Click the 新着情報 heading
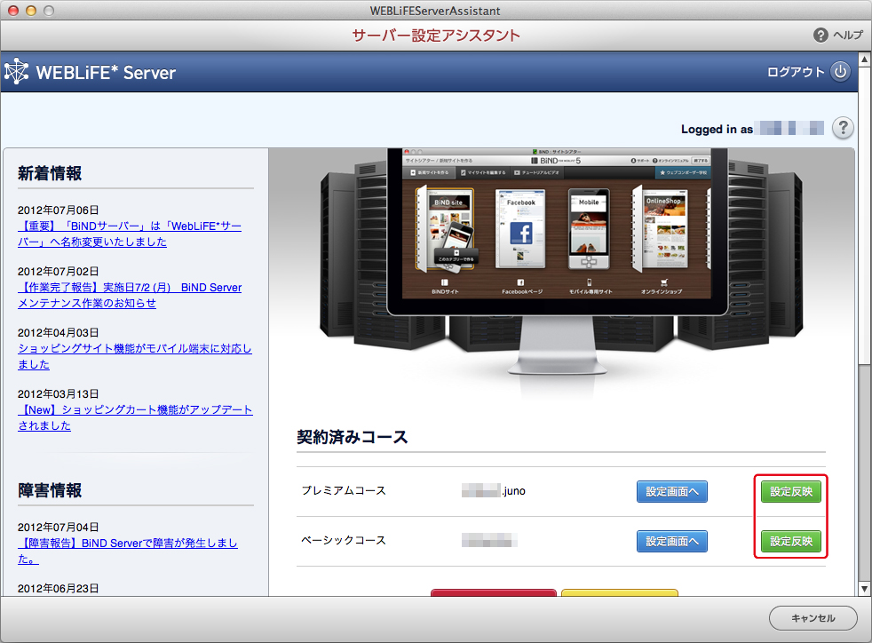Image resolution: width=872 pixels, height=643 pixels. [x=50, y=173]
